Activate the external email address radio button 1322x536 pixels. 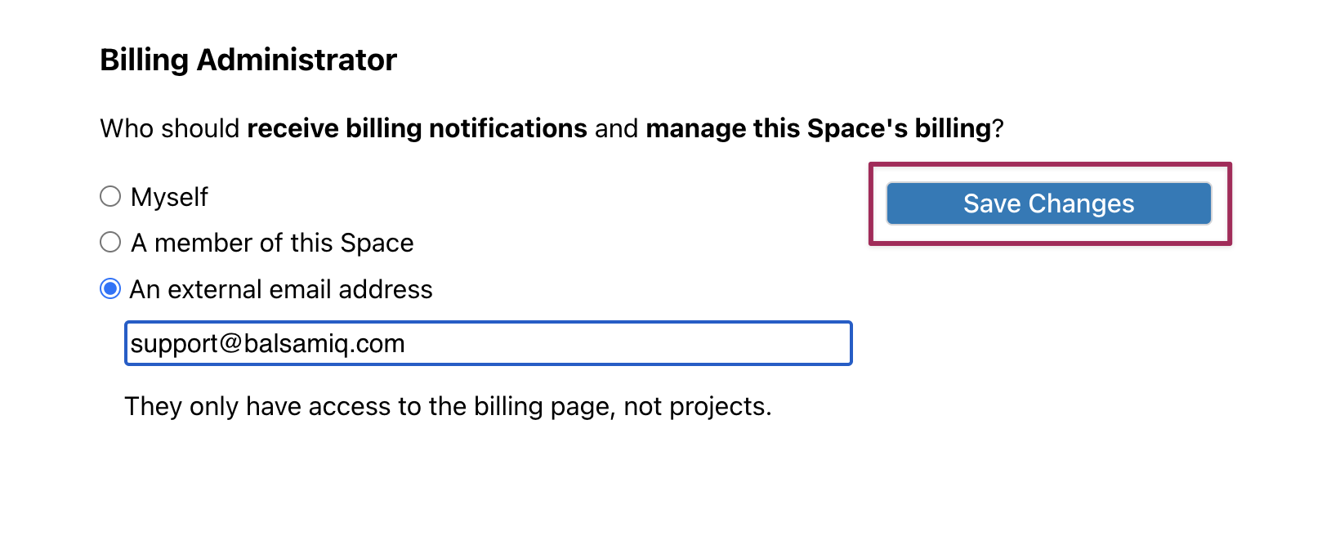[x=110, y=288]
